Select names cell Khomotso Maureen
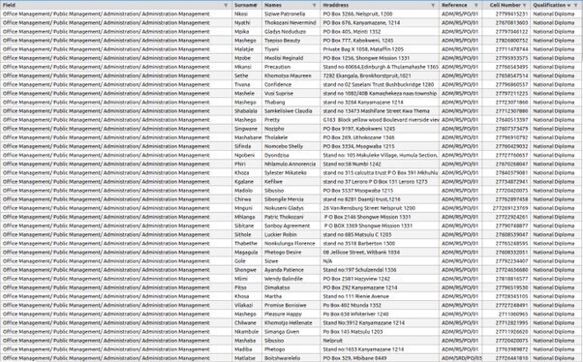583x362 pixels. coord(291,75)
